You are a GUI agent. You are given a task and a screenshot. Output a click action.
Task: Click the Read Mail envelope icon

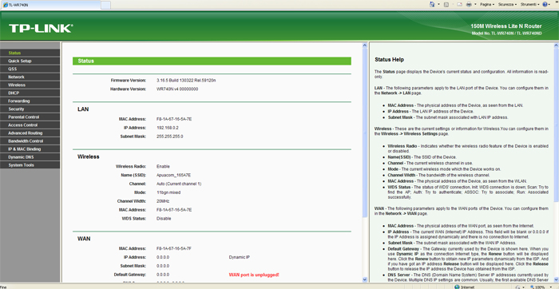pyautogui.click(x=459, y=4)
